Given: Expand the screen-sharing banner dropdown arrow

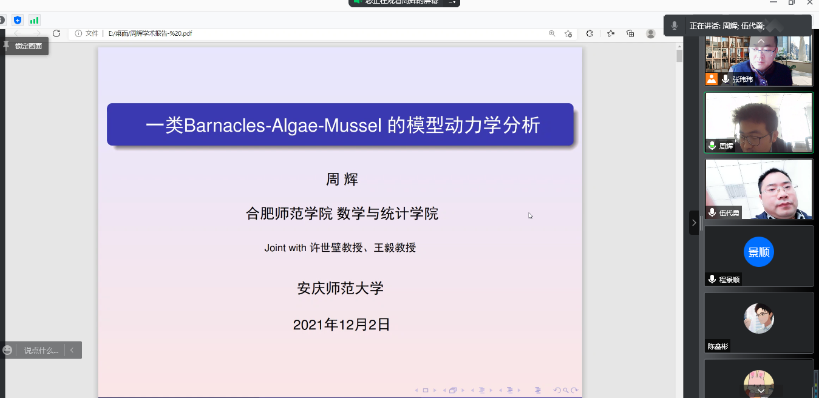Looking at the screenshot, I should click(x=452, y=2).
